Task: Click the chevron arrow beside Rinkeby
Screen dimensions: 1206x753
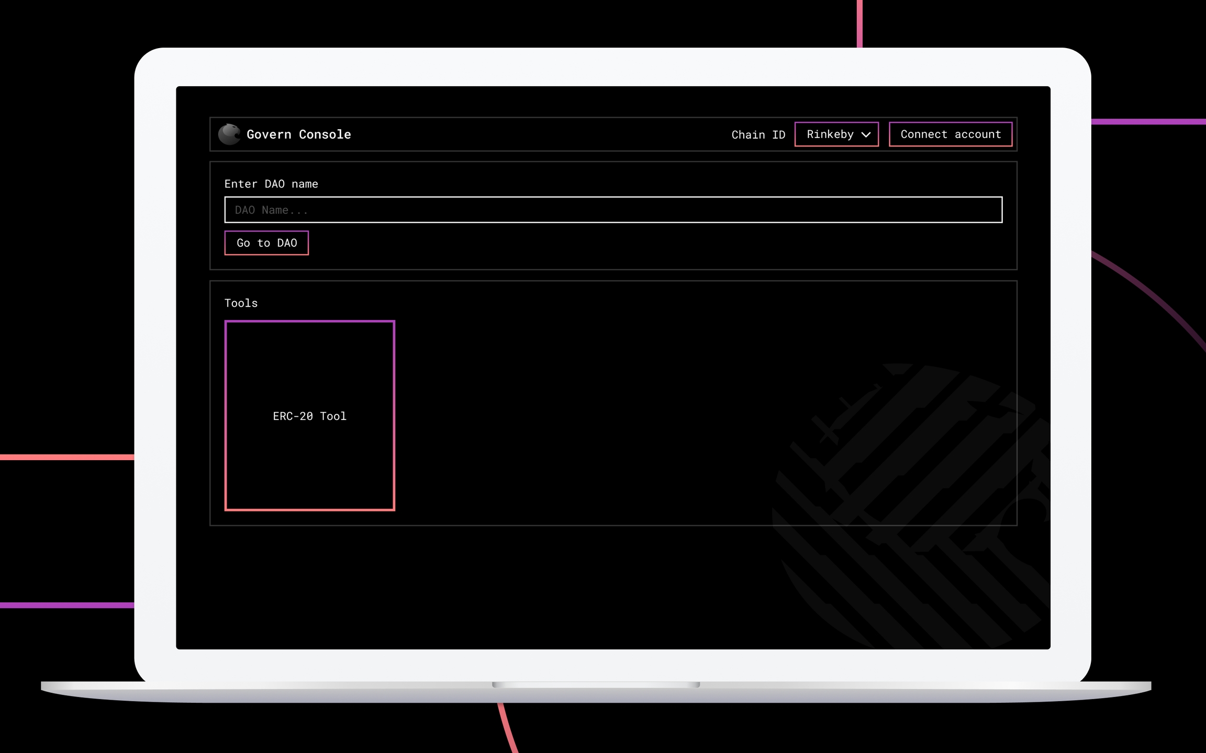Action: 866,135
